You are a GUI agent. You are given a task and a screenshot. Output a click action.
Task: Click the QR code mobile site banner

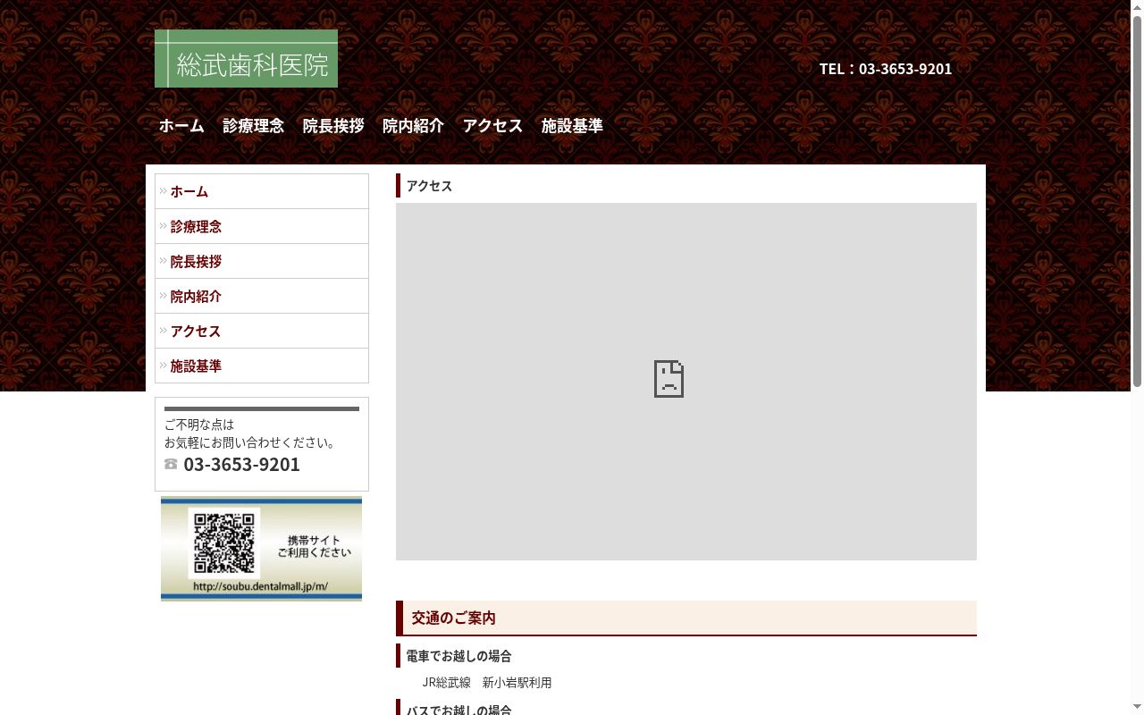pyautogui.click(x=261, y=549)
